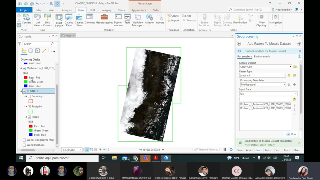
Task: Open the map scale dropdown
Action: pyautogui.click(x=81, y=149)
